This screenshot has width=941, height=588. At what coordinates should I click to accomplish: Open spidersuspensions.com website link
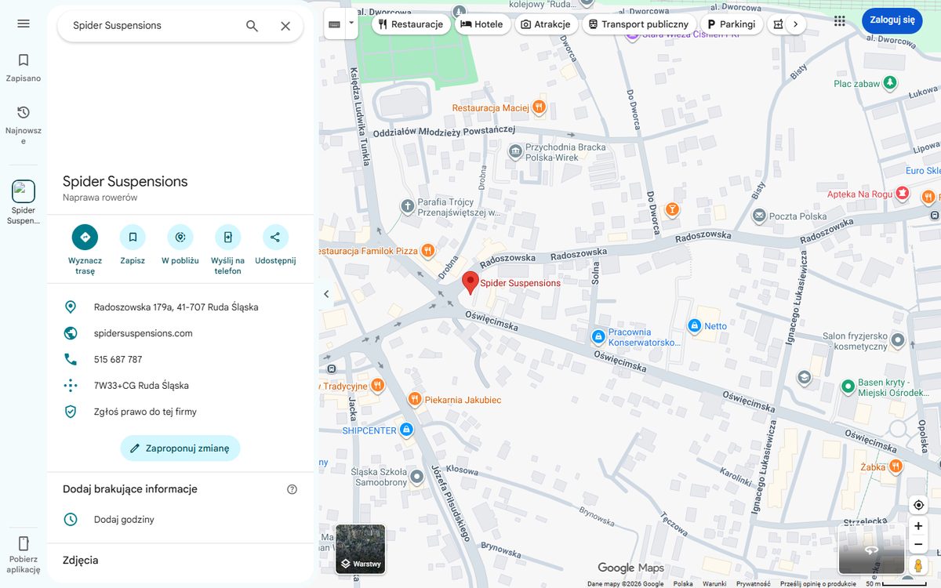click(180, 333)
